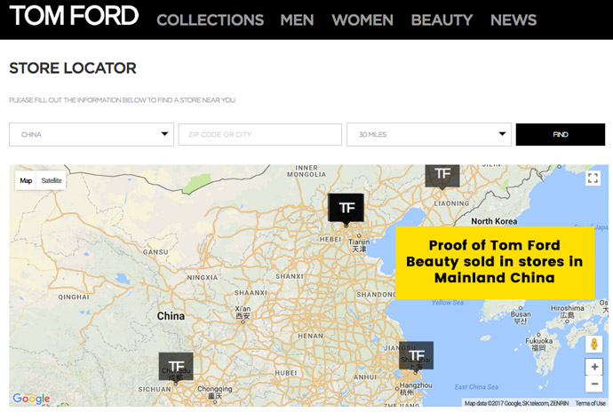
Task: Click the East China Sea label
Action: [x=476, y=387]
